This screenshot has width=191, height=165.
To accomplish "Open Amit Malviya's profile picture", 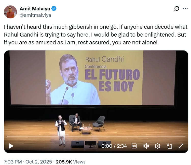I will (10, 12).
